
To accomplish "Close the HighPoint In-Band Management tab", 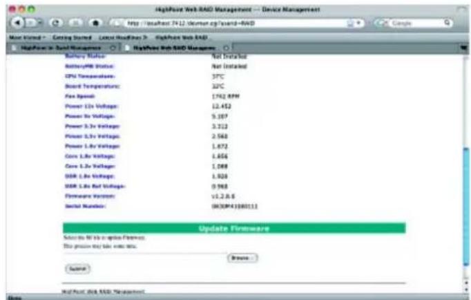I will point(113,48).
